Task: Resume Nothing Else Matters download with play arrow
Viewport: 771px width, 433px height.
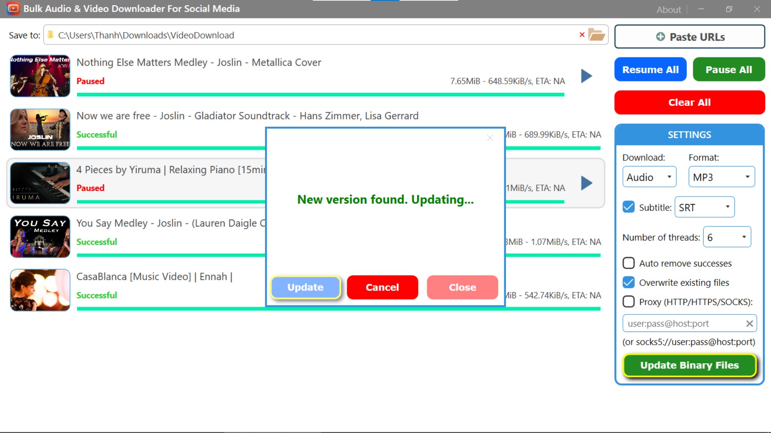Action: pos(586,76)
